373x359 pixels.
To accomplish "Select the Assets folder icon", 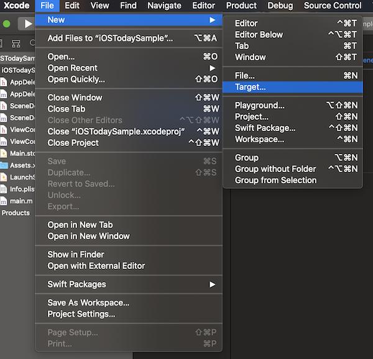I will point(4,165).
